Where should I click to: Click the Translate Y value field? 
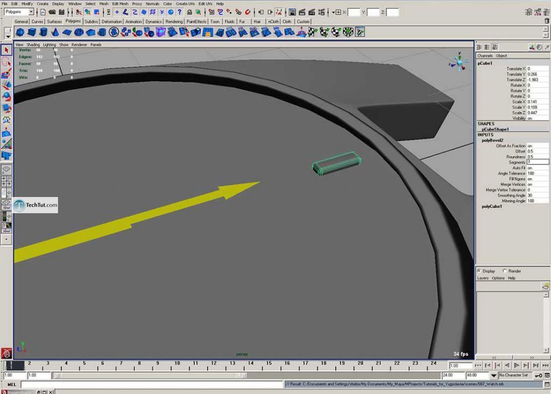click(x=538, y=74)
